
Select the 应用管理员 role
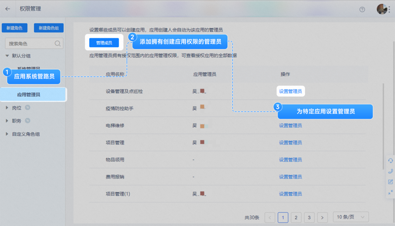(x=33, y=94)
